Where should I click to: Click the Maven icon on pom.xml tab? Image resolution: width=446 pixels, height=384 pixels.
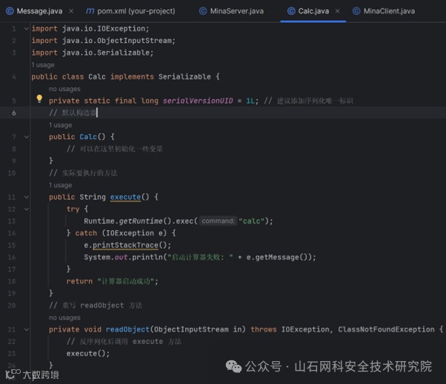[90, 11]
